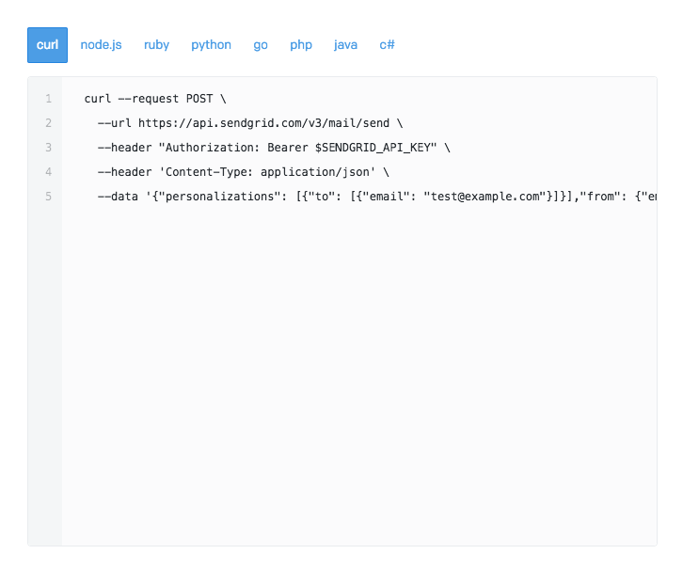Viewport: 683px width, 570px height.
Task: Click line number 1 in gutter
Action: tap(48, 99)
